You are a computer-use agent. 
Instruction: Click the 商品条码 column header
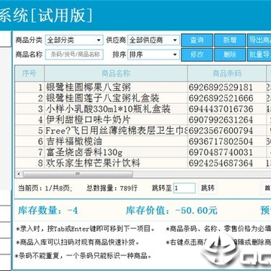pos(227,74)
